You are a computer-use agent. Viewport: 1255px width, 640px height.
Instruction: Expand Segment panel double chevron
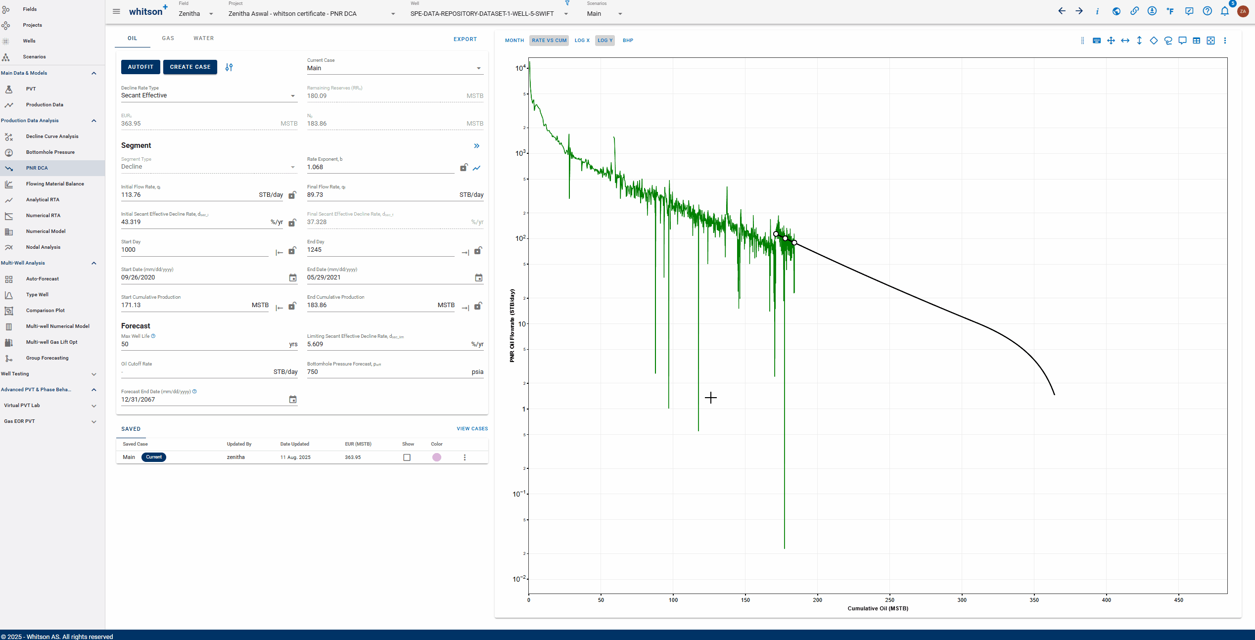(x=477, y=146)
